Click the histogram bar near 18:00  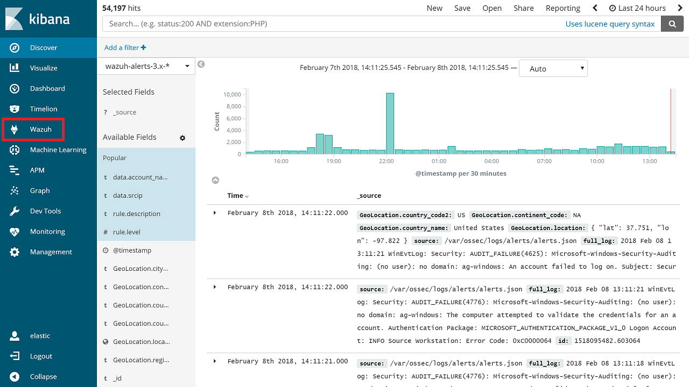click(x=320, y=144)
